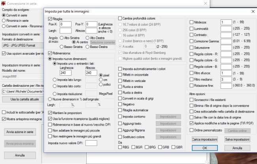The width and height of the screenshot is (257, 164).
Task: Click the Pos-X input field
Action: [x=66, y=24]
